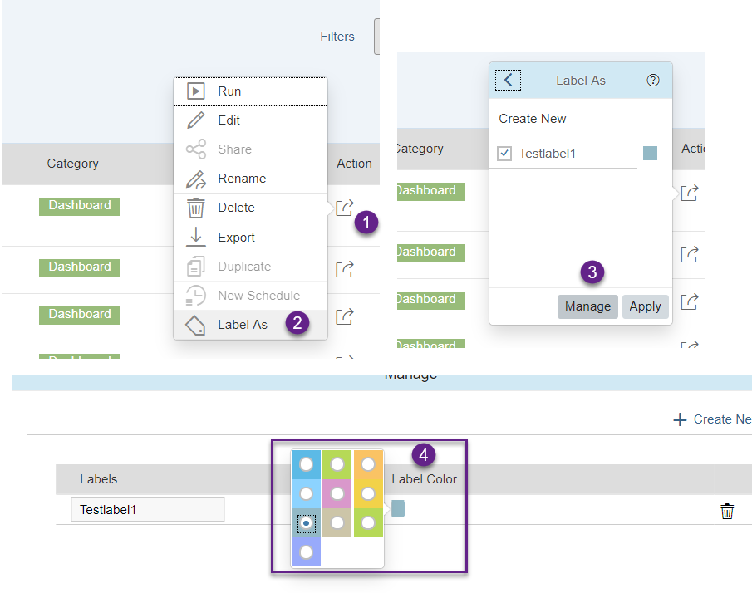Select the yellow color radio
Screen dimensions: 752x593
368,494
